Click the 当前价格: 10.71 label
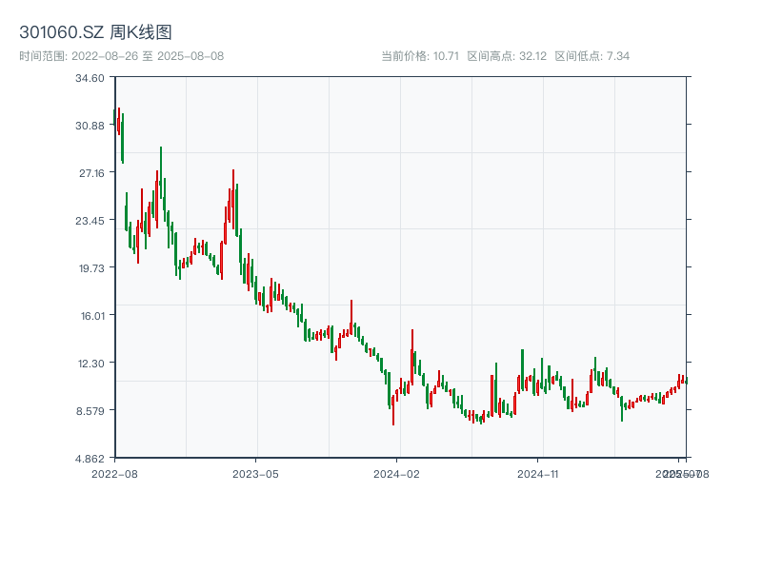Viewport: 762px width, 571px height. [420, 56]
